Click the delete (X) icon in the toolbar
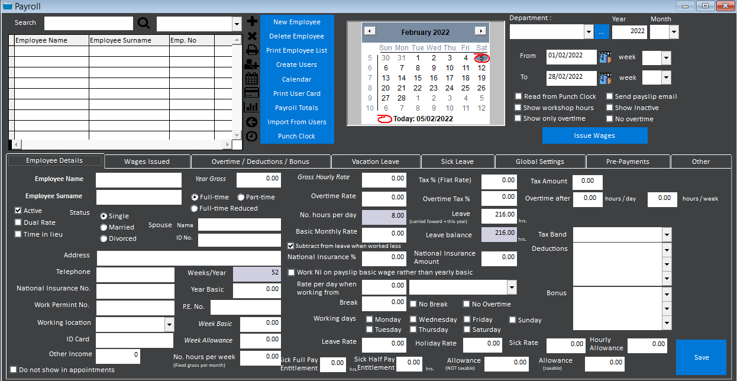Viewport: 737px width, 381px height. coord(251,35)
